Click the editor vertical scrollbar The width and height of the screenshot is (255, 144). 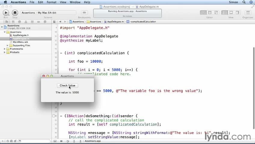(x=253, y=88)
